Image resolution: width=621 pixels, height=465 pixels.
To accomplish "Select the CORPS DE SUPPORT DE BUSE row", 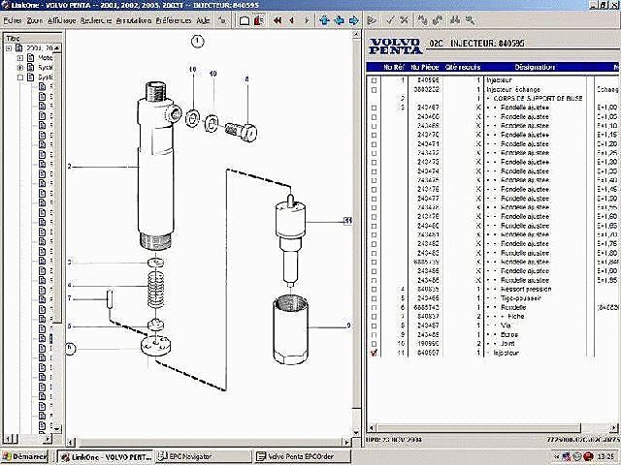I will [x=493, y=99].
